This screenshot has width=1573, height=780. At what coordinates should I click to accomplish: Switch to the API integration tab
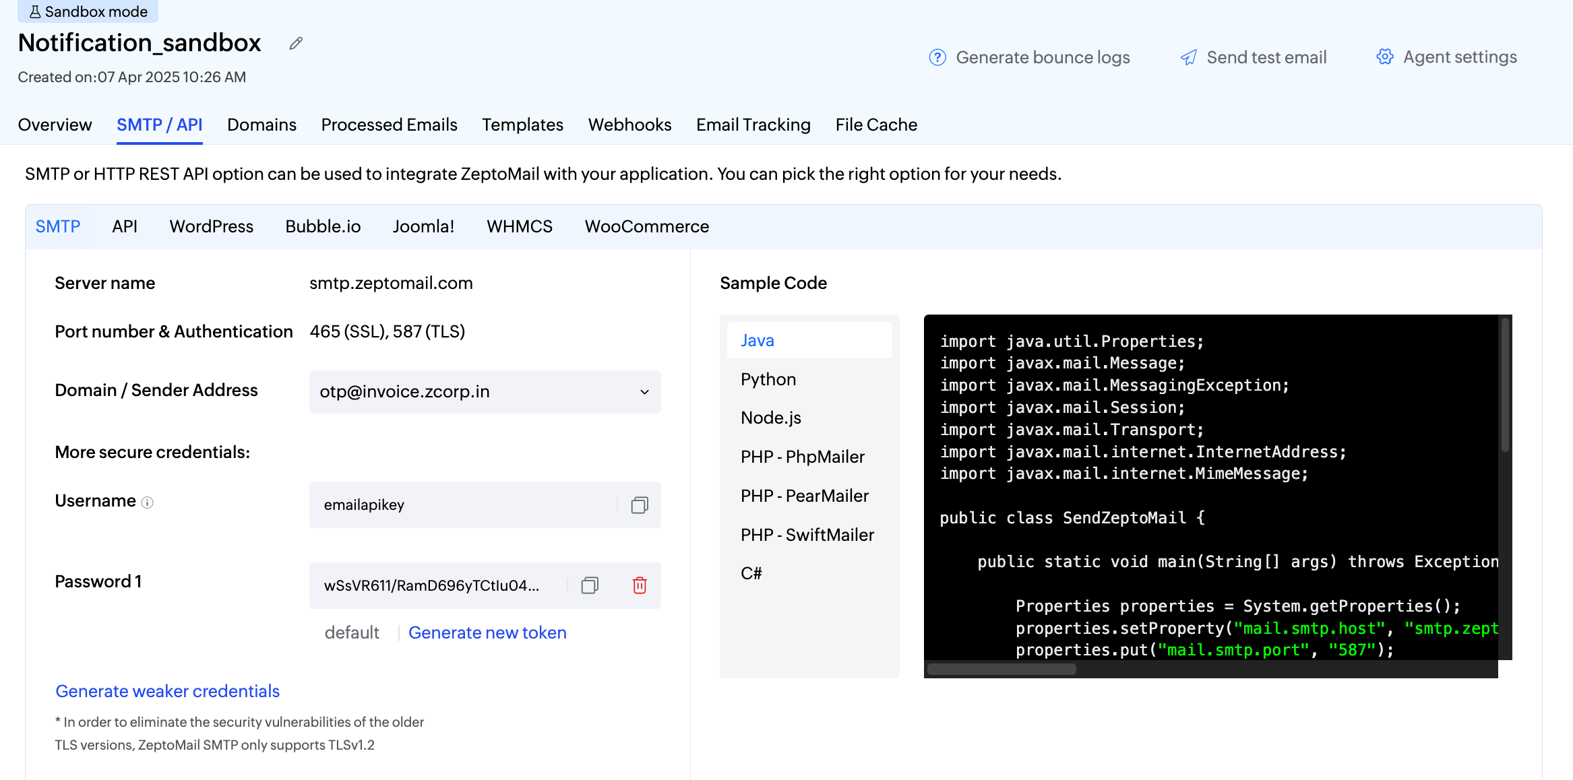pyautogui.click(x=125, y=226)
